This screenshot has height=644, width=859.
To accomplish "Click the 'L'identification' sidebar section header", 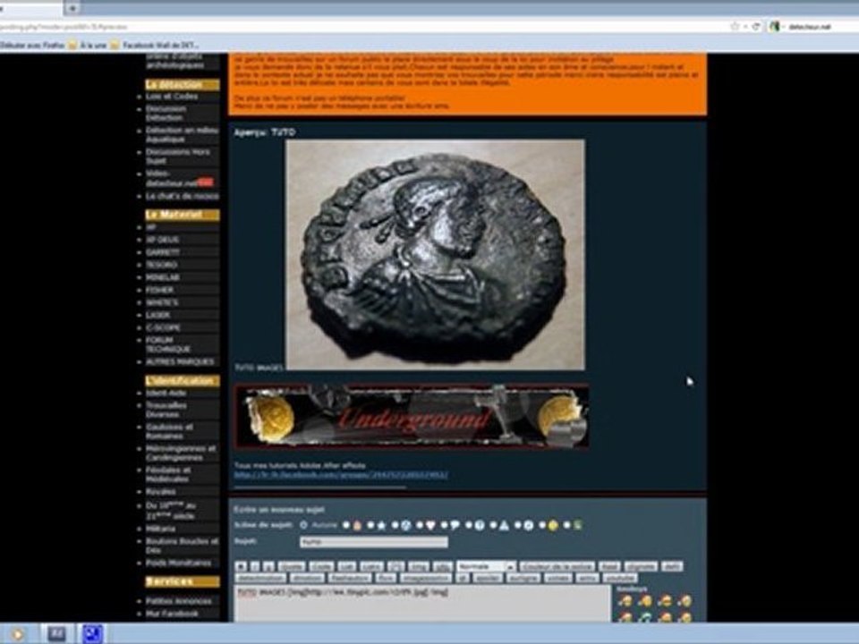I will (x=183, y=381).
